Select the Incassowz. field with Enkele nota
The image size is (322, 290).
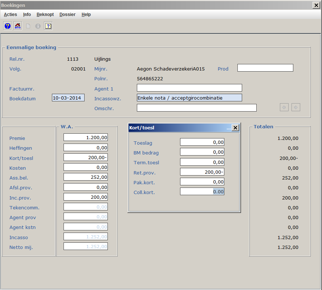coord(189,98)
